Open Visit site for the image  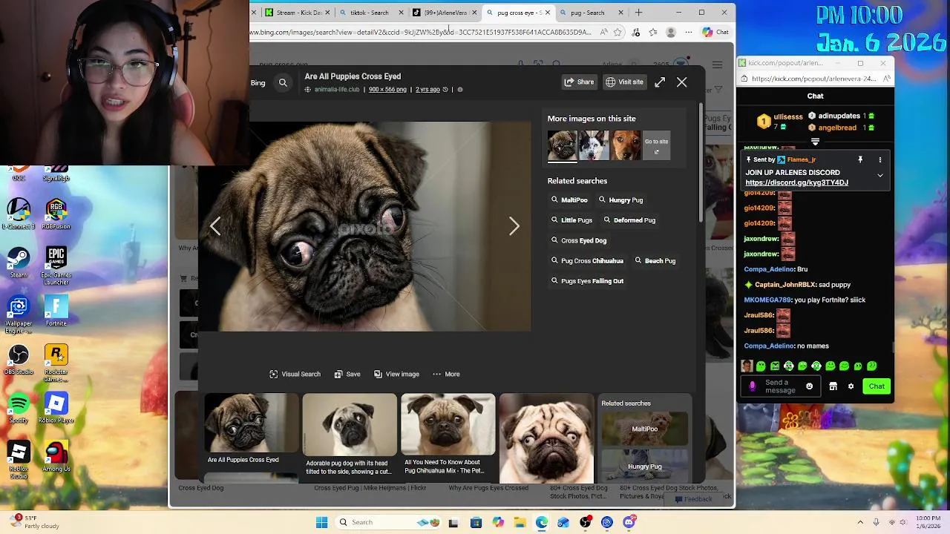624,82
